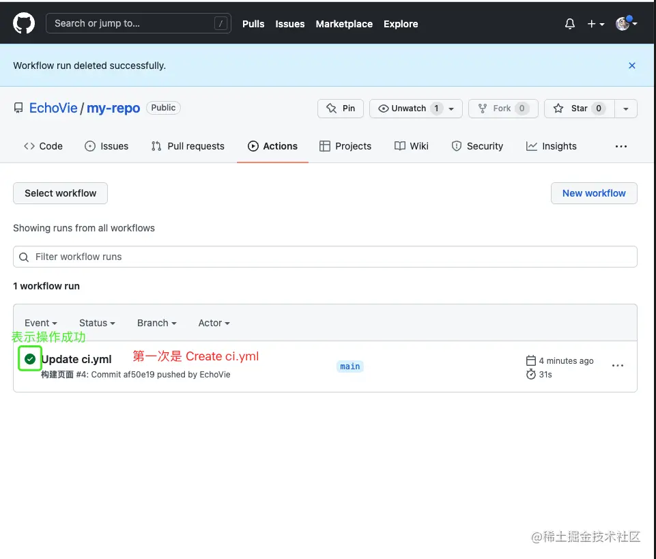Open the EchoVie owner link
Image resolution: width=656 pixels, height=559 pixels.
pos(53,108)
